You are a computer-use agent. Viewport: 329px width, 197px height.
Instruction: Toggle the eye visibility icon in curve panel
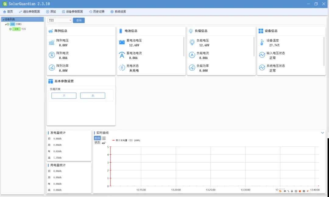click(104, 143)
